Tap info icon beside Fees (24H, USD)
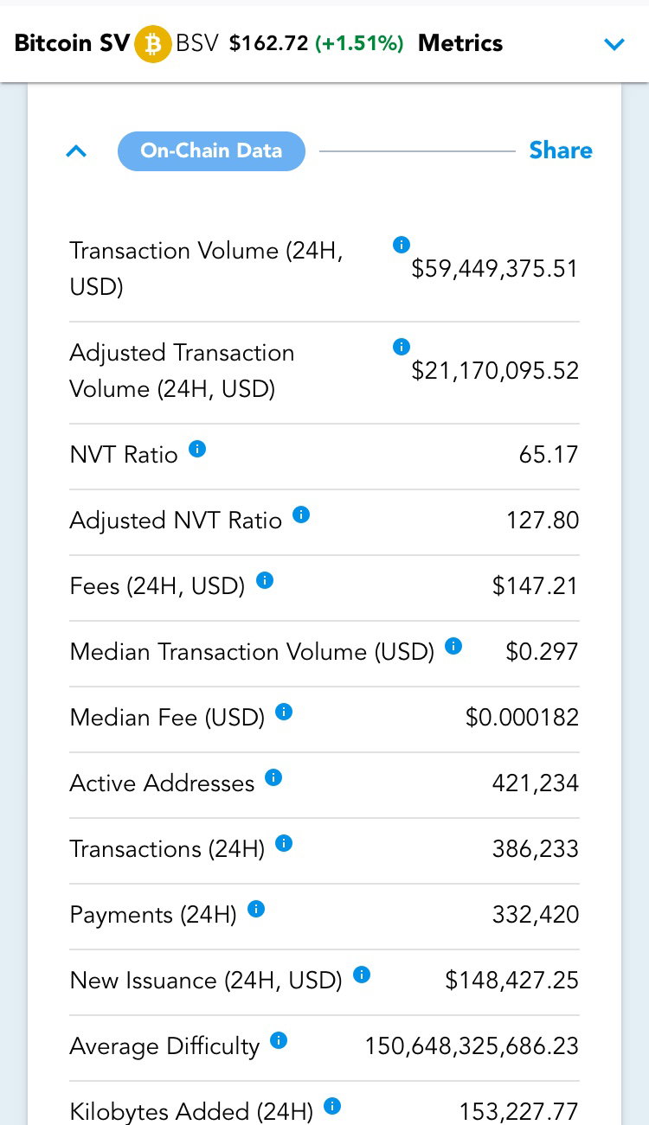This screenshot has width=649, height=1125. (x=265, y=580)
